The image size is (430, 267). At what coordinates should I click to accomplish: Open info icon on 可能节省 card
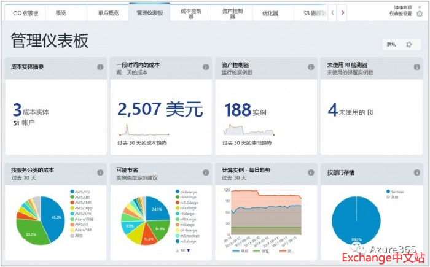(205, 173)
